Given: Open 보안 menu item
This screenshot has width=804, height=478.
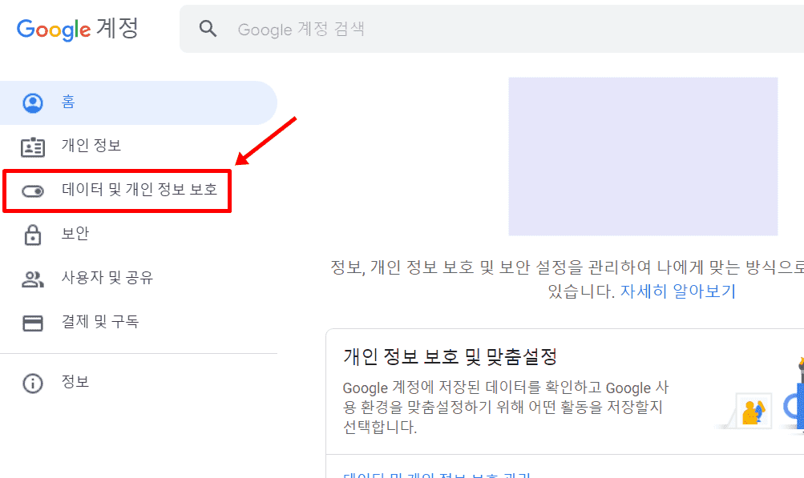Looking at the screenshot, I should point(139,234).
